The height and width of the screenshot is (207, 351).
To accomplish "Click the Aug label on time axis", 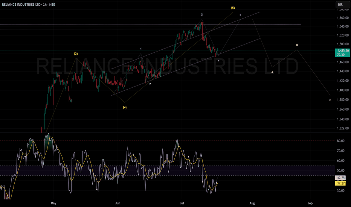I will pyautogui.click(x=252, y=203).
